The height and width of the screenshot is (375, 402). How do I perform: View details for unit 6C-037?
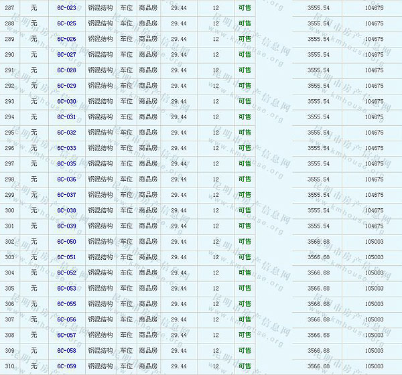pos(66,195)
